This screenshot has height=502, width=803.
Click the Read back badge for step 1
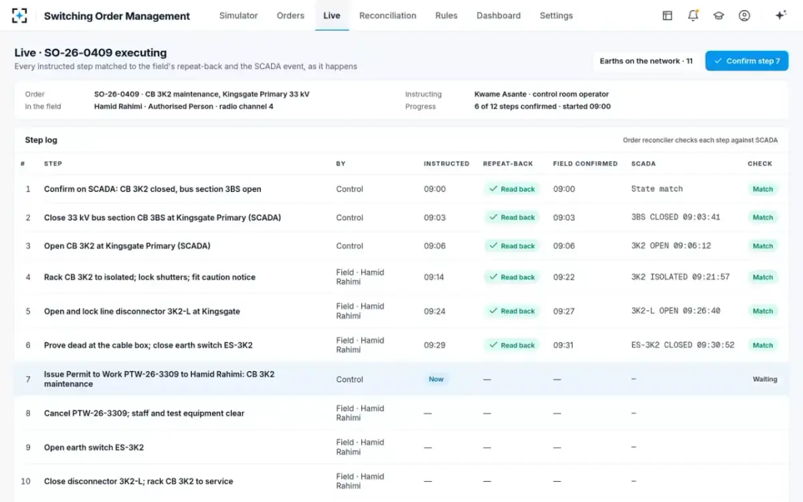point(512,189)
